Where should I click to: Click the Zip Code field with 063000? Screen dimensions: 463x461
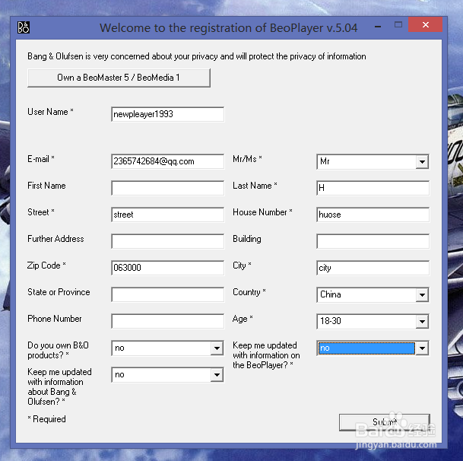pyautogui.click(x=168, y=268)
